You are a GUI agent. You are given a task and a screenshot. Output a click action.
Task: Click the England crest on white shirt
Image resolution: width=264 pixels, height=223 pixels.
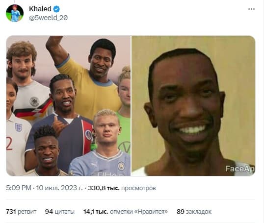[19, 127]
